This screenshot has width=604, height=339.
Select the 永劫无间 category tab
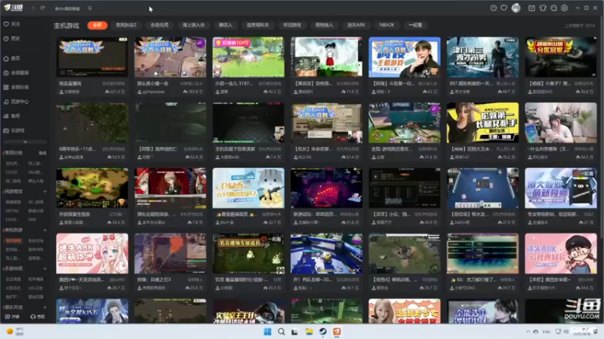[x=159, y=25]
